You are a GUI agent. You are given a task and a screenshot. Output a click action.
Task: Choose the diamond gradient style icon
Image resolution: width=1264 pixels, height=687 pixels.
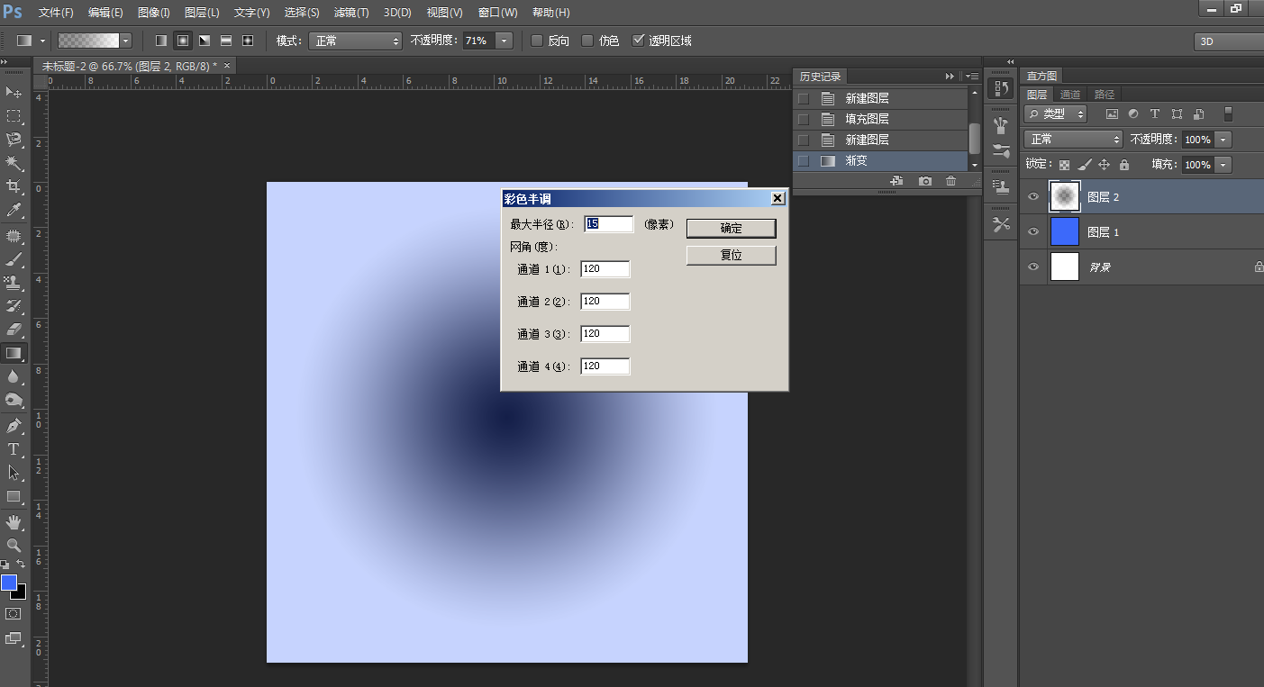248,41
